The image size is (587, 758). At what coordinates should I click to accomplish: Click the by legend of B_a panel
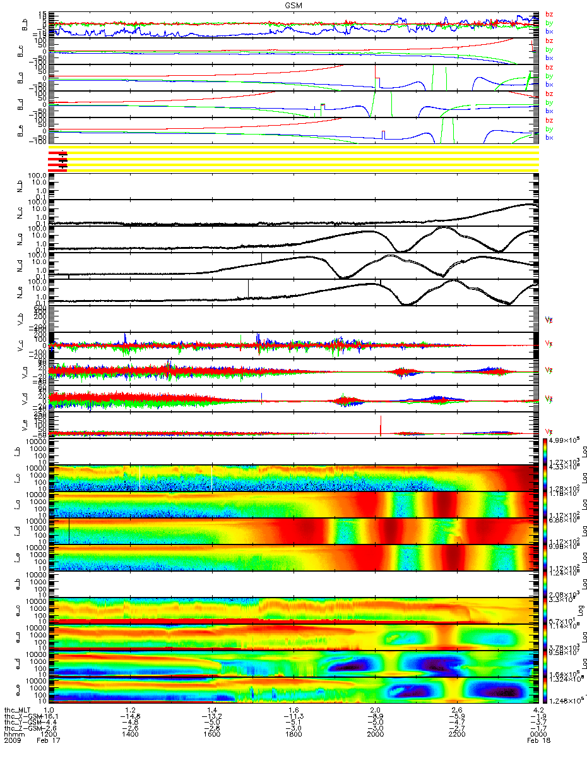tap(549, 76)
